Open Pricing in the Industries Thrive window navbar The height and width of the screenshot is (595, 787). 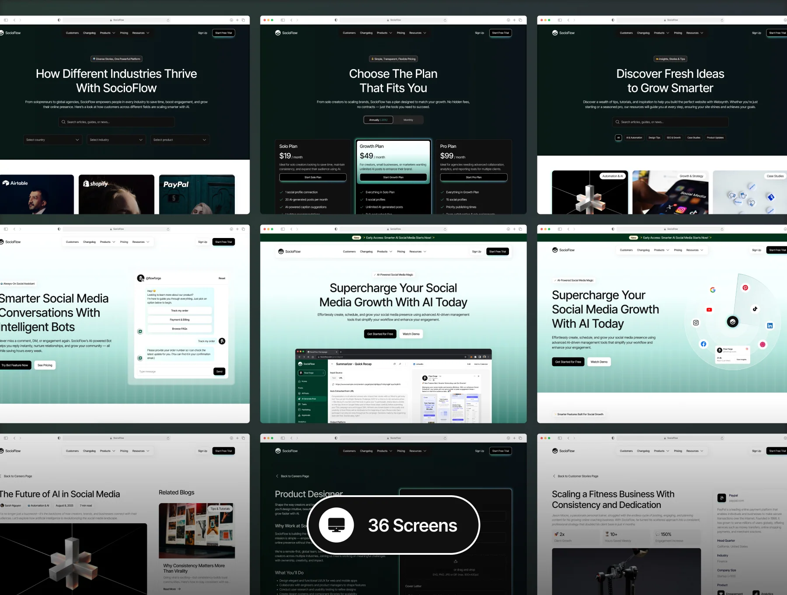pos(124,33)
